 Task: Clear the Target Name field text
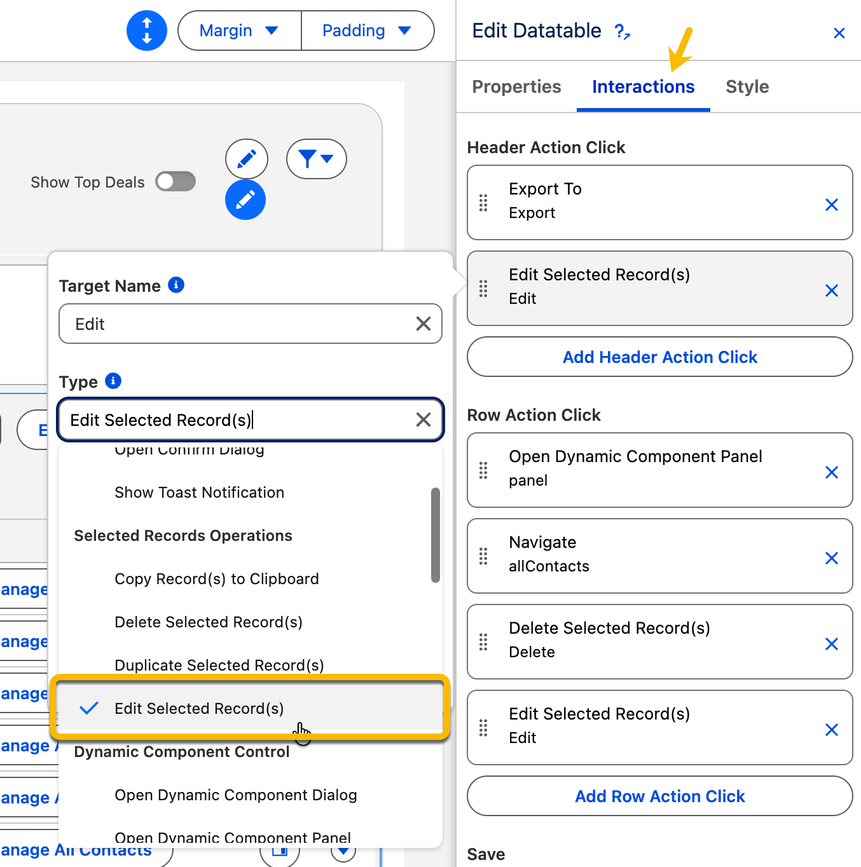pos(423,324)
